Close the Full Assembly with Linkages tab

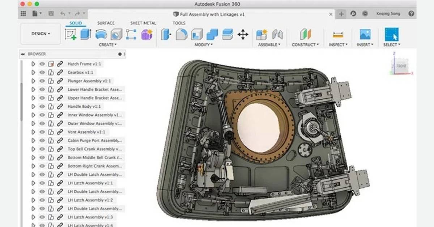point(331,14)
